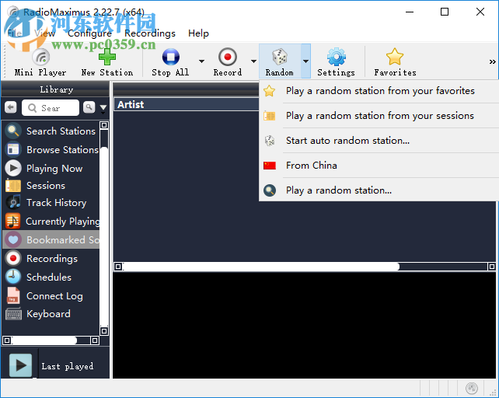499x398 pixels.
Task: Click the Playing Now play icon
Action: point(13,168)
